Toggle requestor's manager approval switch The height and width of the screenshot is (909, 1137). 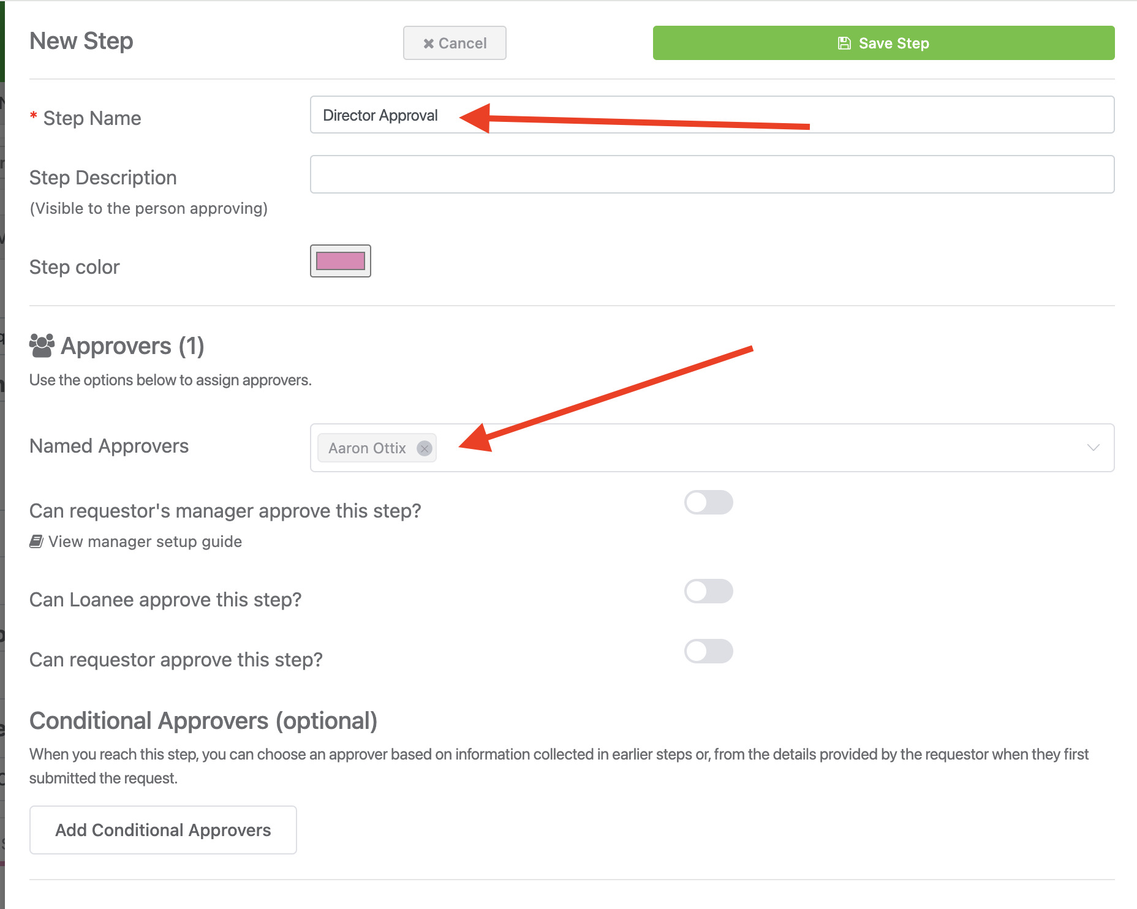(x=709, y=502)
